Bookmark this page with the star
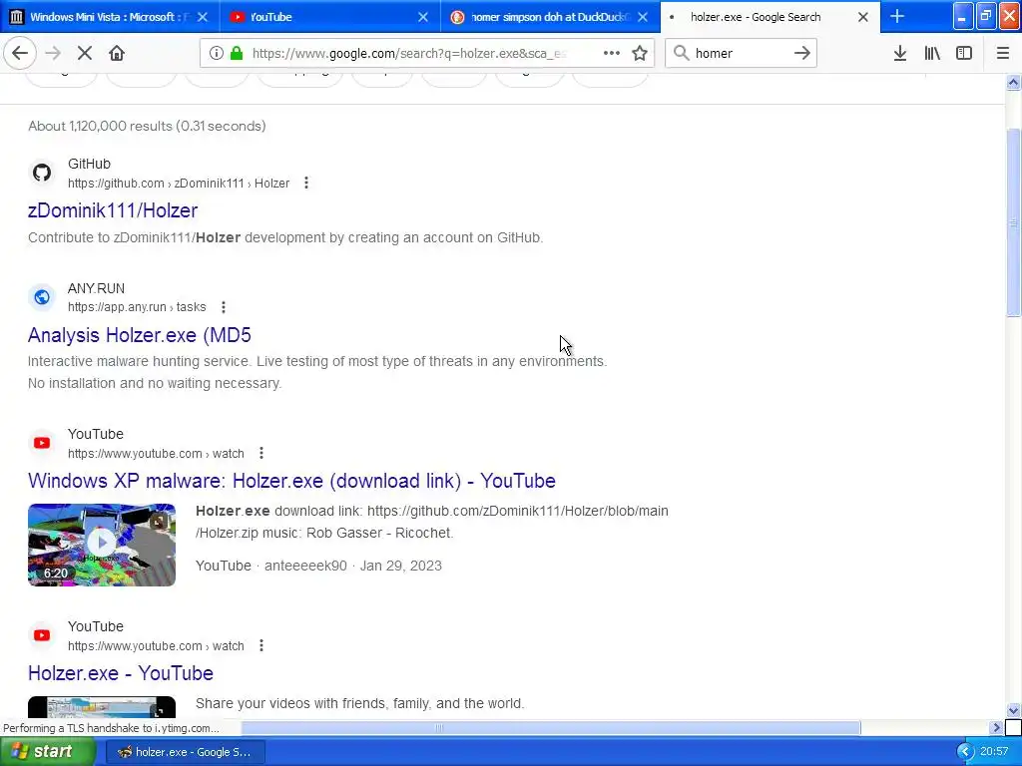 pyautogui.click(x=640, y=53)
